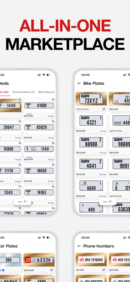Open the 6699 bike plate listing

[x=91, y=189]
